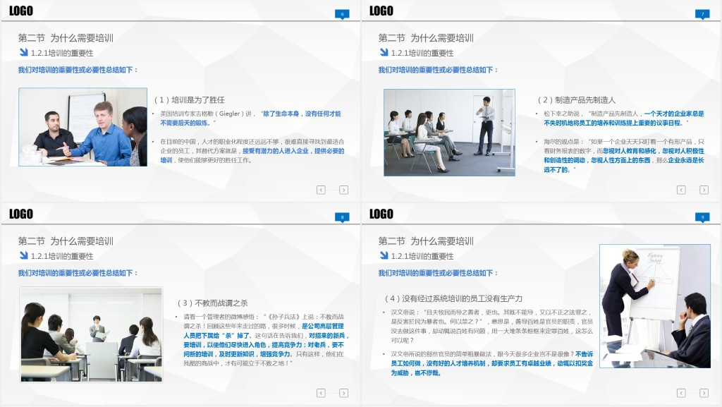Click the blue page number badge 7

(702, 14)
